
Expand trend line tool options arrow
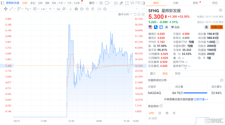pyautogui.click(x=15, y=9)
